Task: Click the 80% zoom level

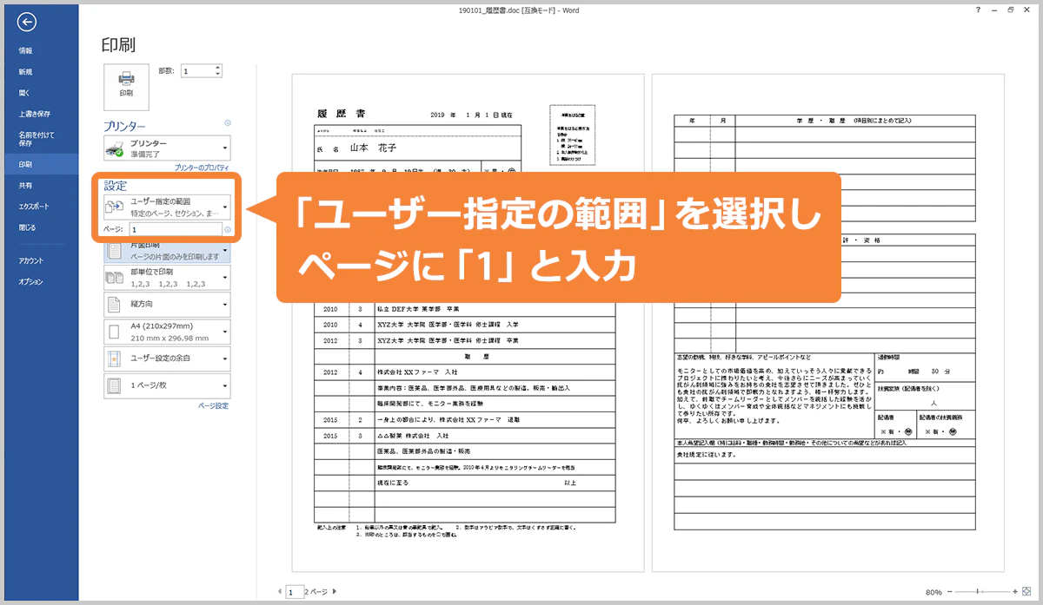Action: coord(933,592)
